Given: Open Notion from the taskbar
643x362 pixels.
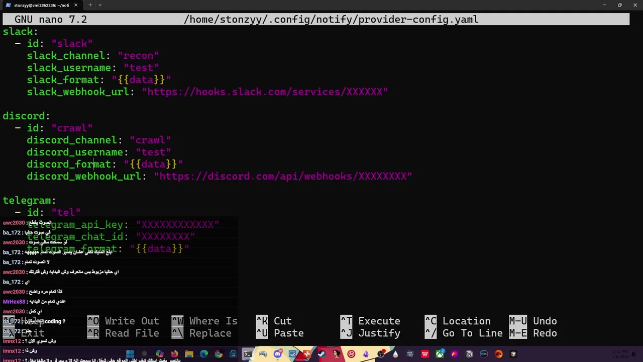Looking at the screenshot, I should (469, 354).
